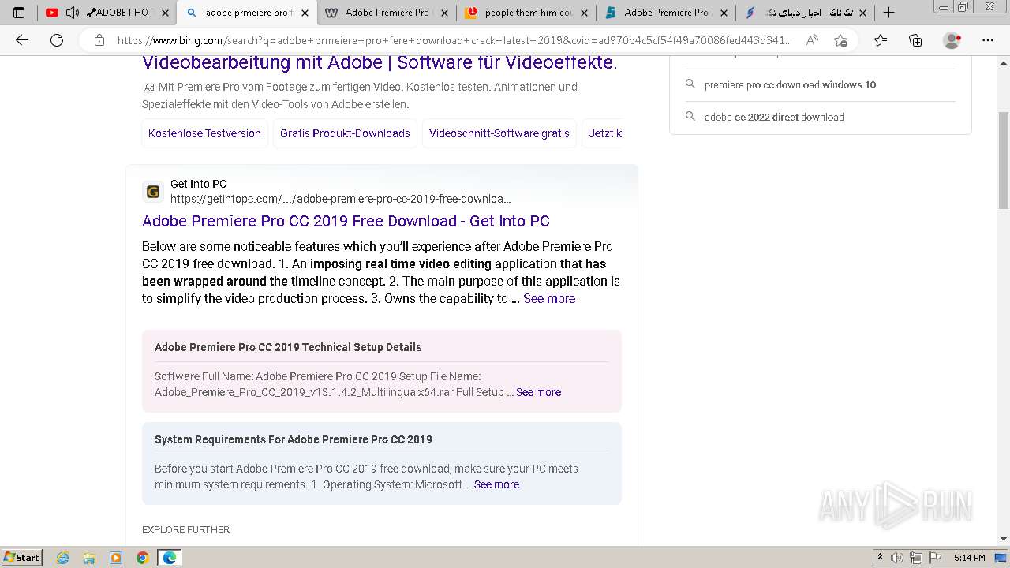Open the Windows Start menu
The image size is (1010, 568).
(x=22, y=558)
